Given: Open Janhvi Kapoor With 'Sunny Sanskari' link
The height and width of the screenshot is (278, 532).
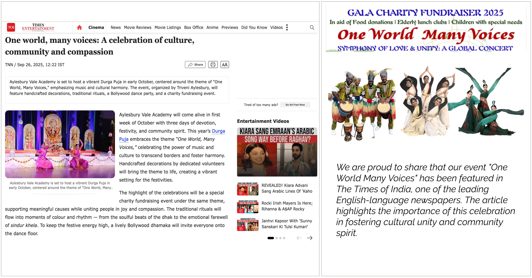Looking at the screenshot, I should (x=287, y=224).
